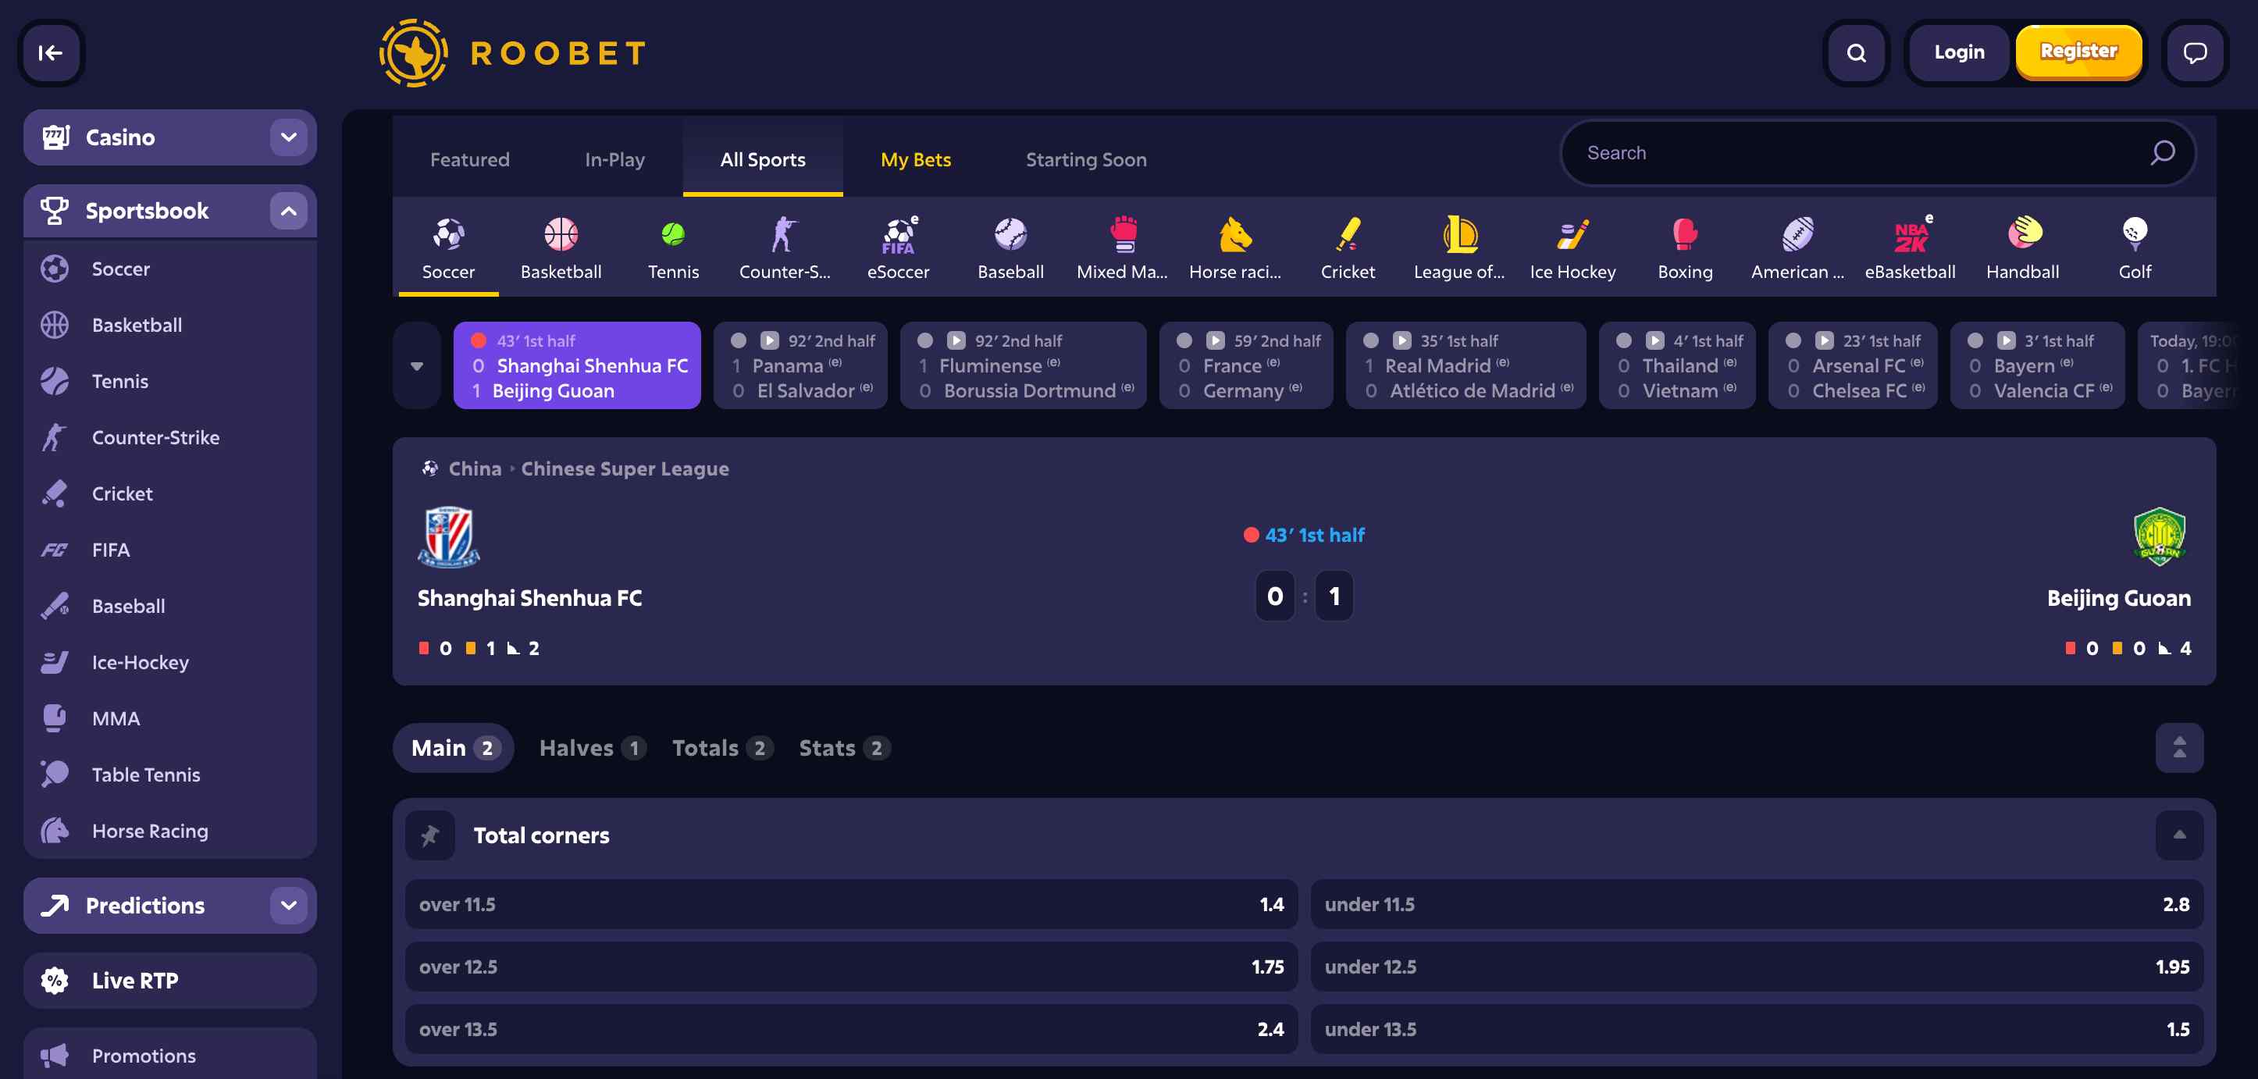
Task: Open Live RTP
Action: click(x=170, y=980)
